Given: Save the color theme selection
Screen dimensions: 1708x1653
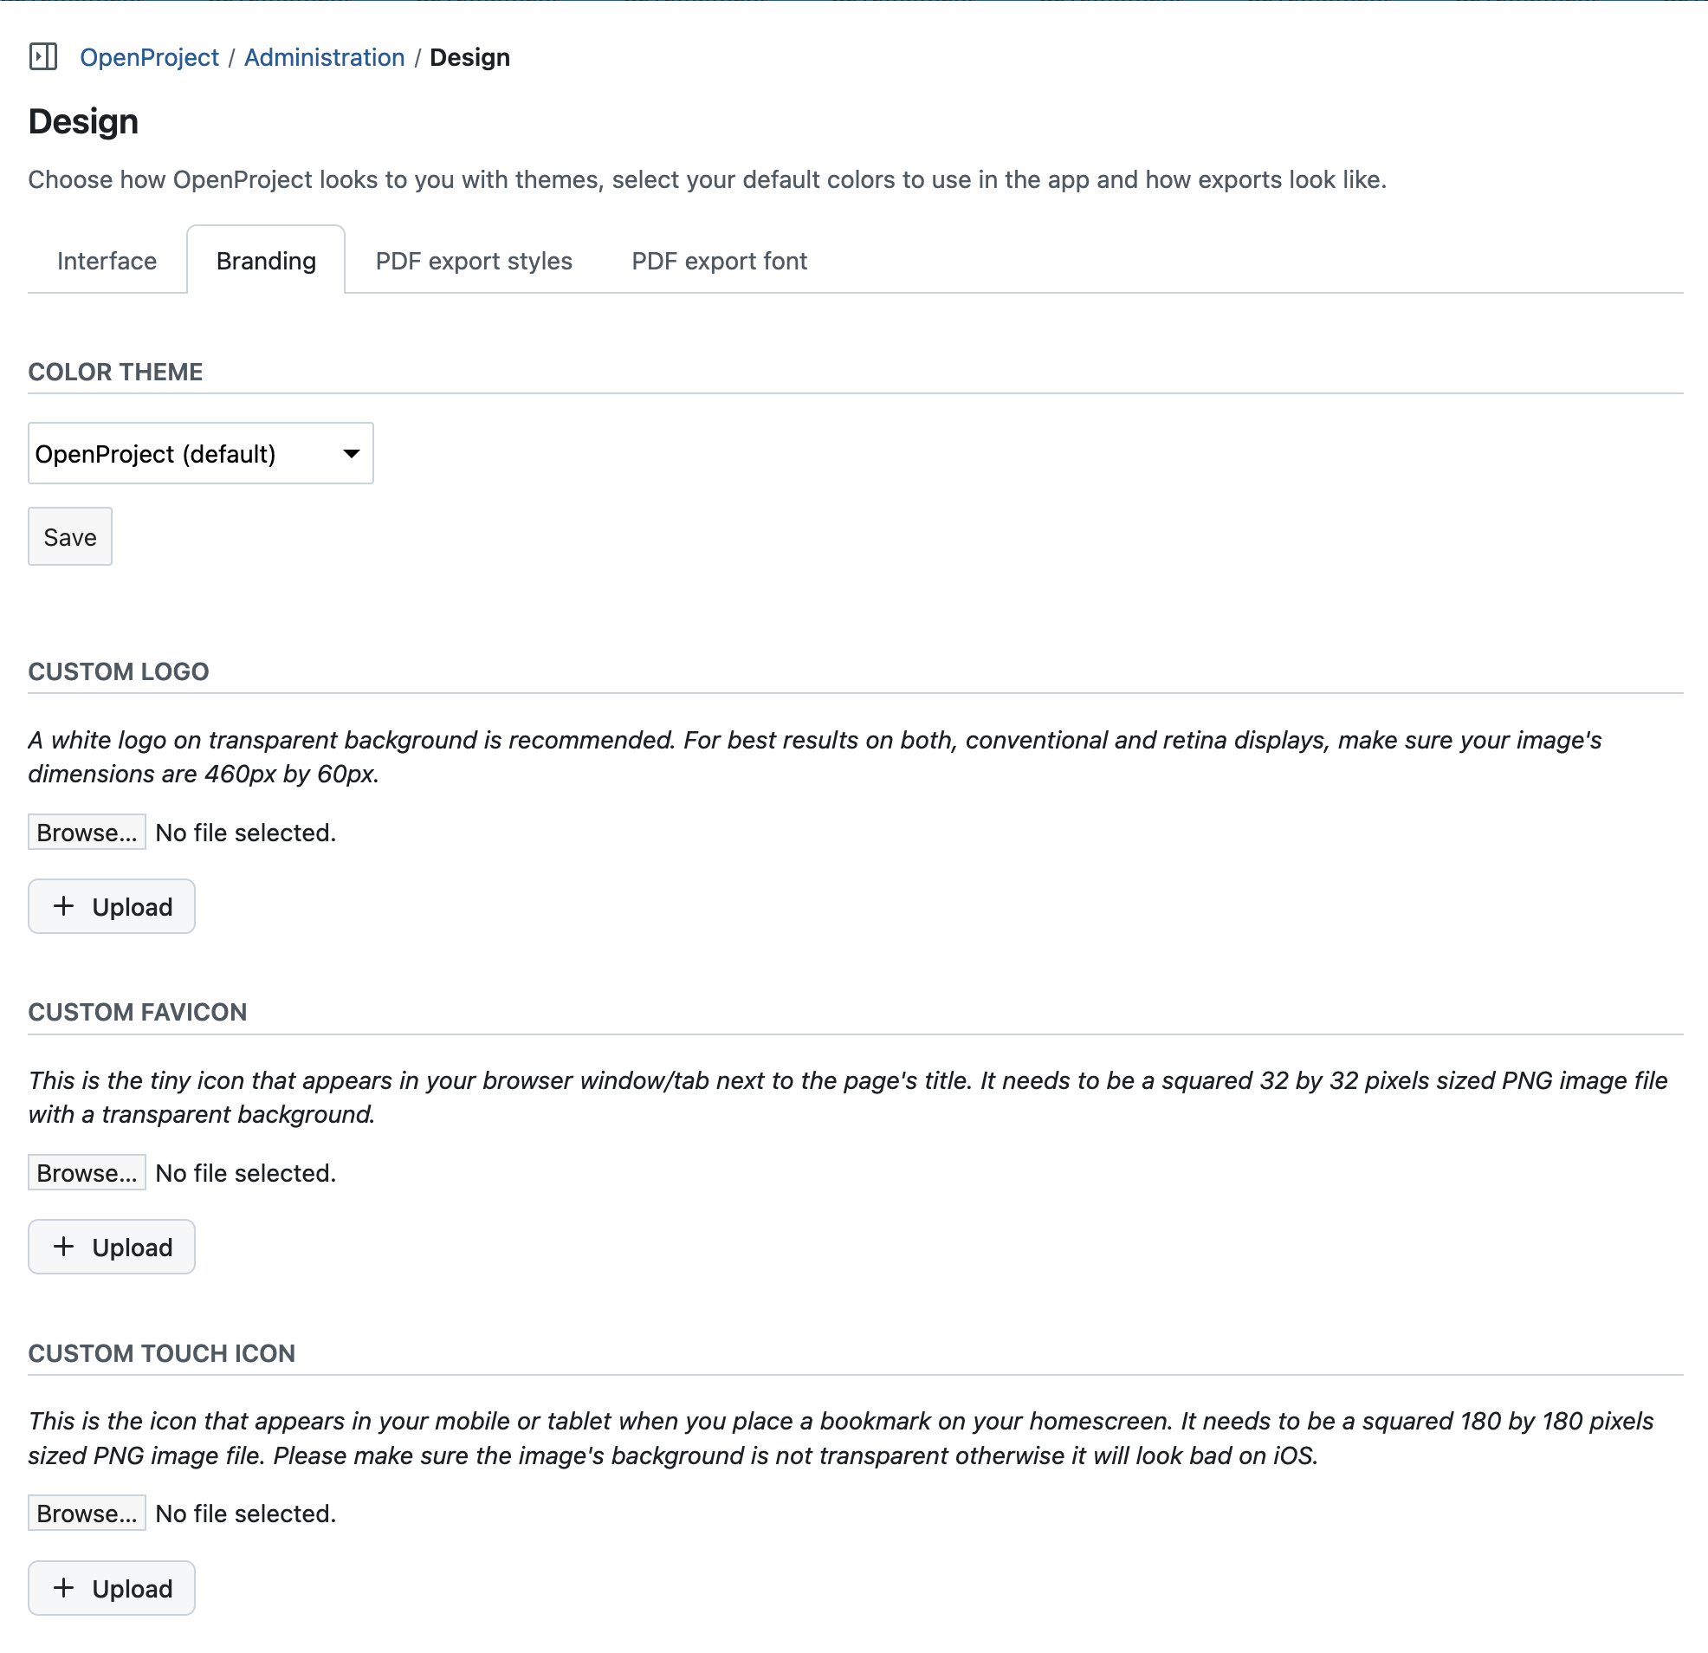Looking at the screenshot, I should tap(69, 536).
